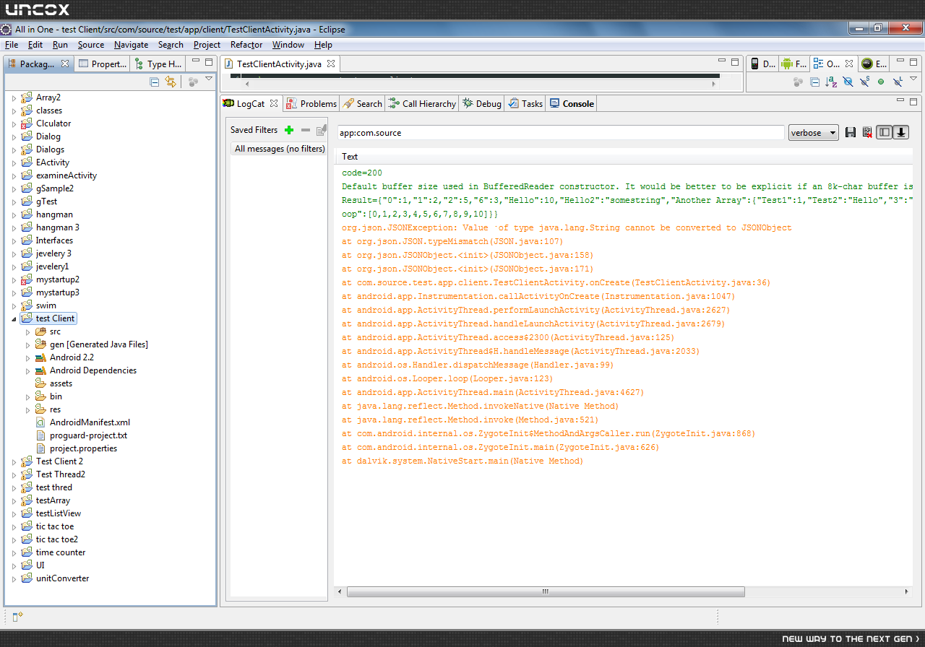Save selected log items to file

(851, 132)
